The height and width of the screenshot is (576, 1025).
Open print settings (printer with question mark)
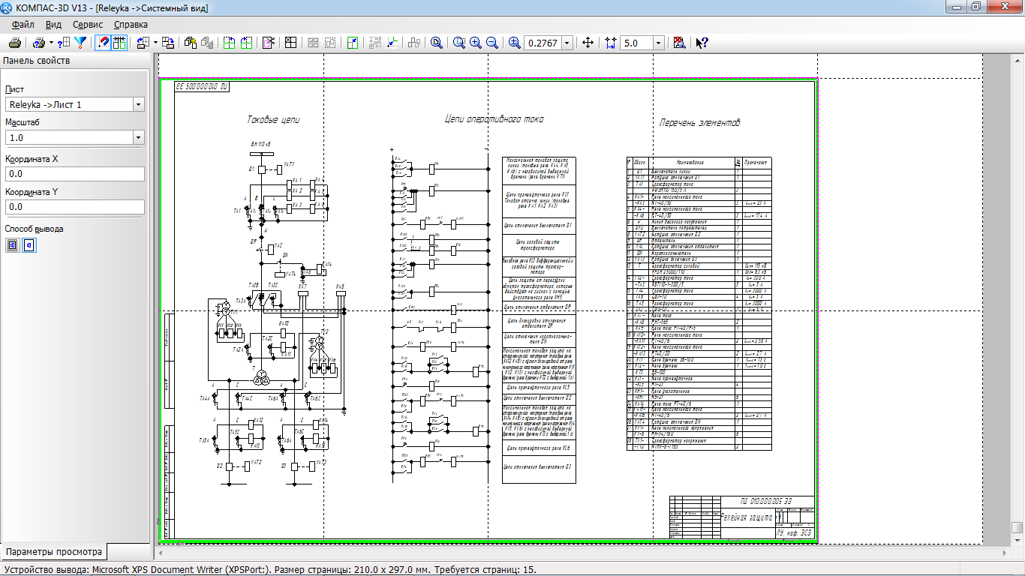[x=39, y=43]
